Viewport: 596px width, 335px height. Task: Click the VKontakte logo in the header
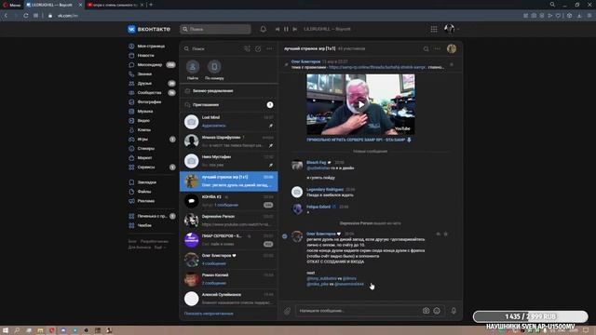pos(149,29)
